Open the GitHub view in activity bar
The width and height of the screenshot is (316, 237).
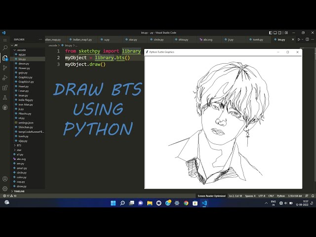pos(5,108)
